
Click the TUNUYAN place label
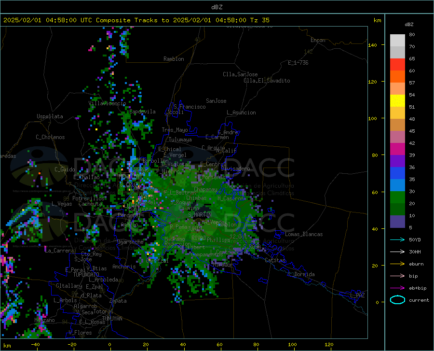coord(112,319)
